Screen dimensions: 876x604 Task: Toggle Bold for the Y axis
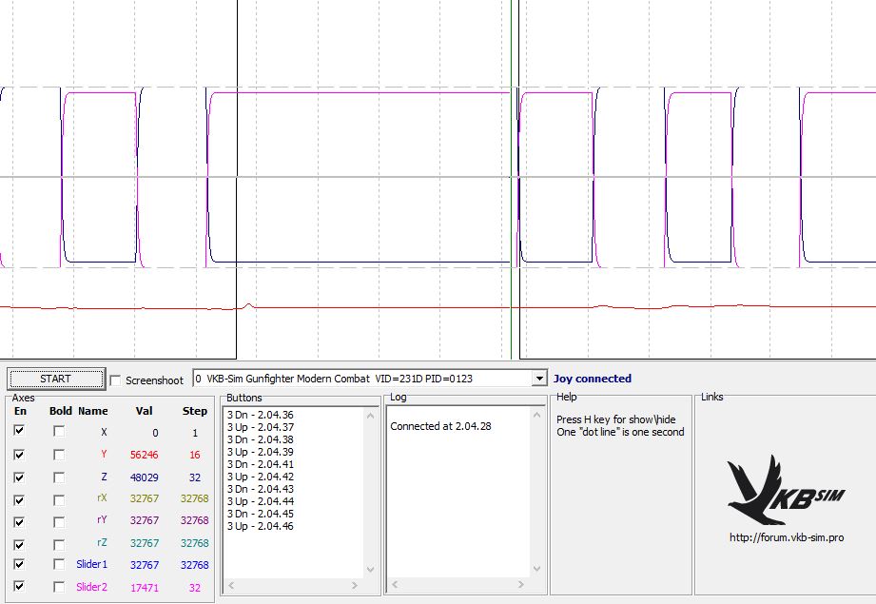[x=59, y=455]
